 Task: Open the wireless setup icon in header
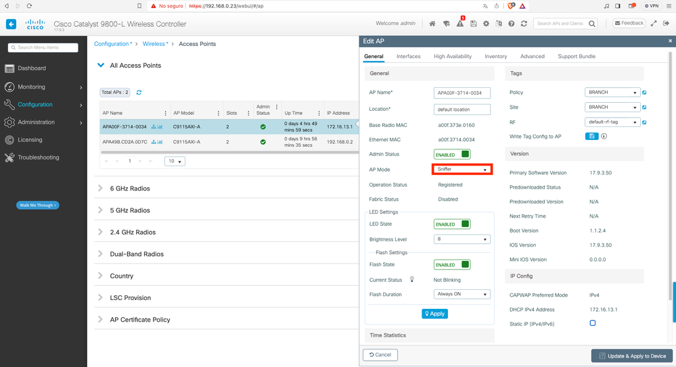[446, 24]
